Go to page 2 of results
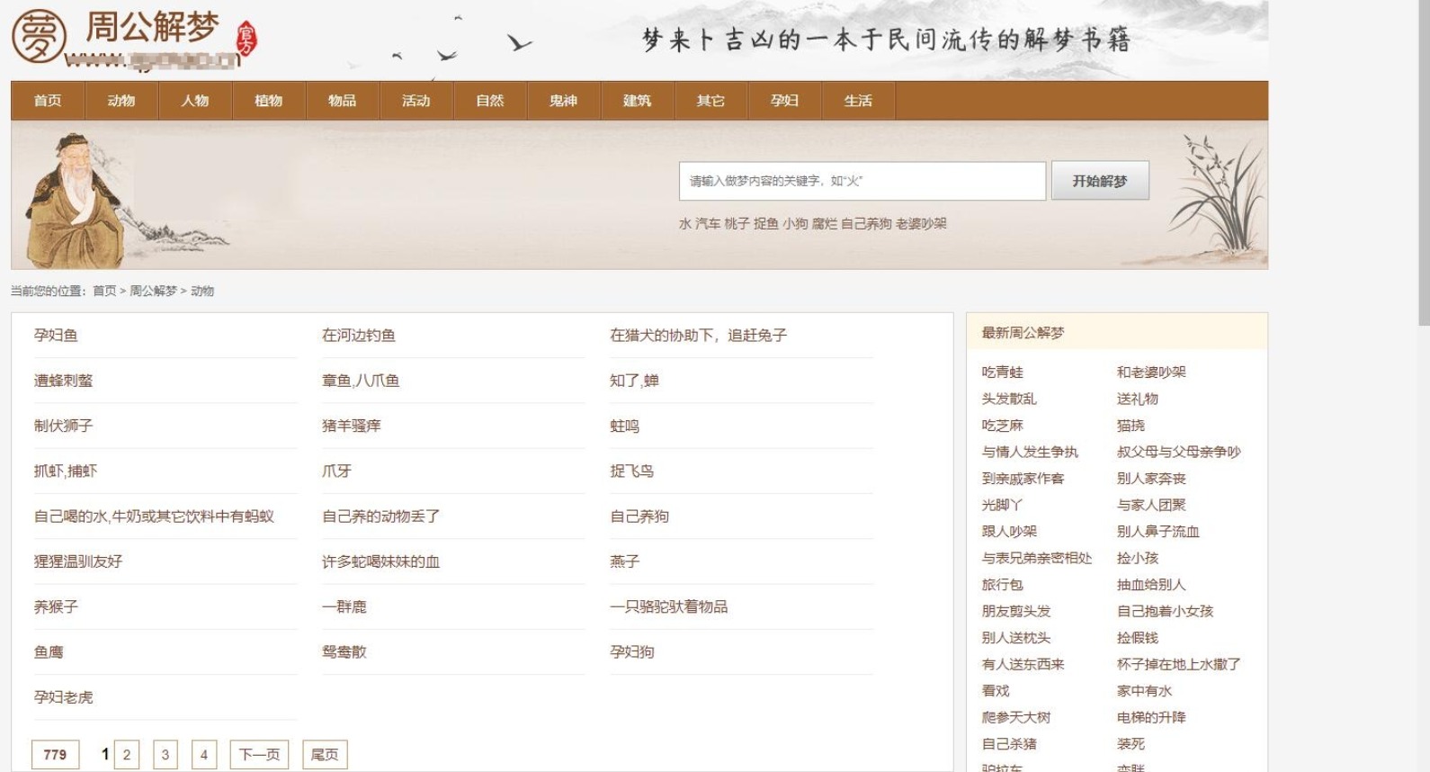Image resolution: width=1430 pixels, height=772 pixels. (x=127, y=755)
